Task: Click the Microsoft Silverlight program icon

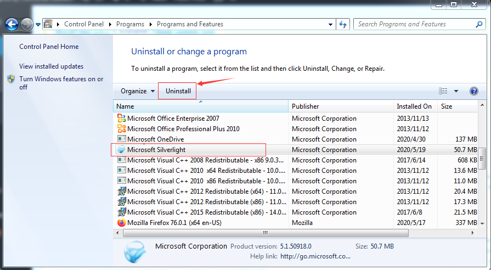Action: click(x=121, y=150)
